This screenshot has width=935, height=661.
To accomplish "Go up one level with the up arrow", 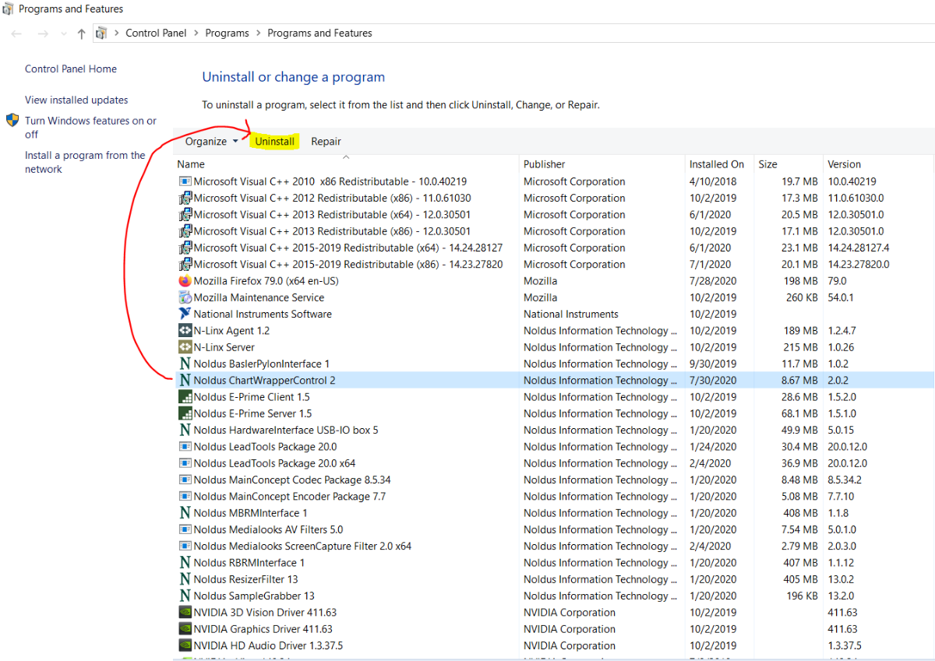I will click(x=82, y=33).
